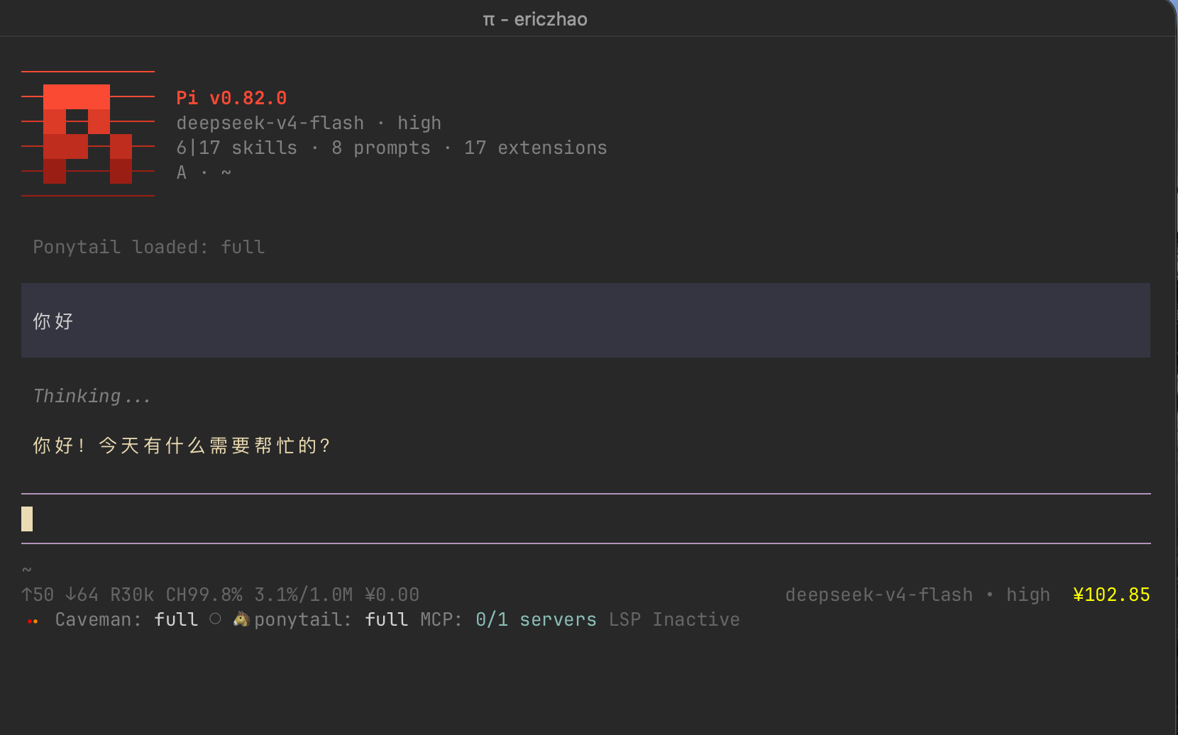Click the footer deepseek-v4-flash model label
The height and width of the screenshot is (735, 1178).
click(x=879, y=595)
